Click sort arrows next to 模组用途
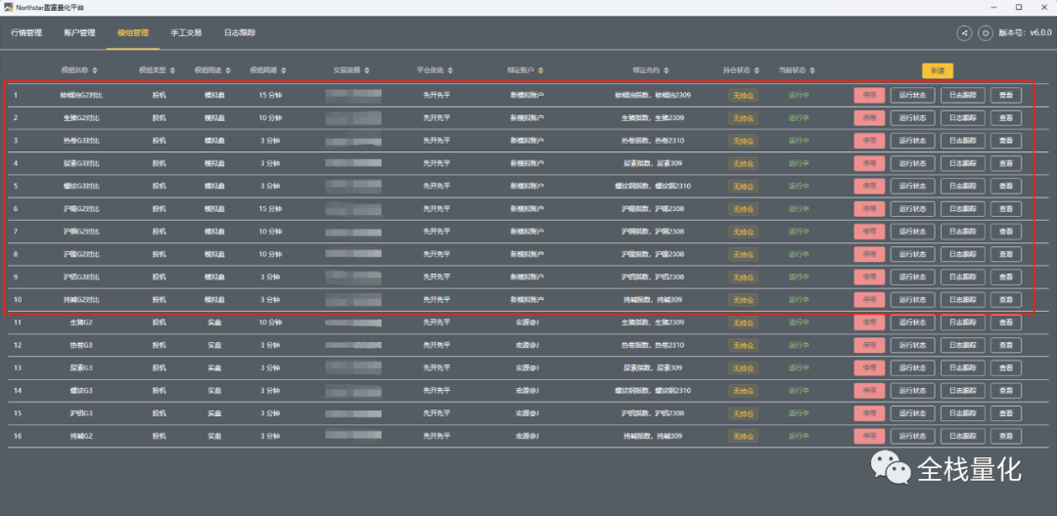The height and width of the screenshot is (516, 1057). pyautogui.click(x=228, y=70)
